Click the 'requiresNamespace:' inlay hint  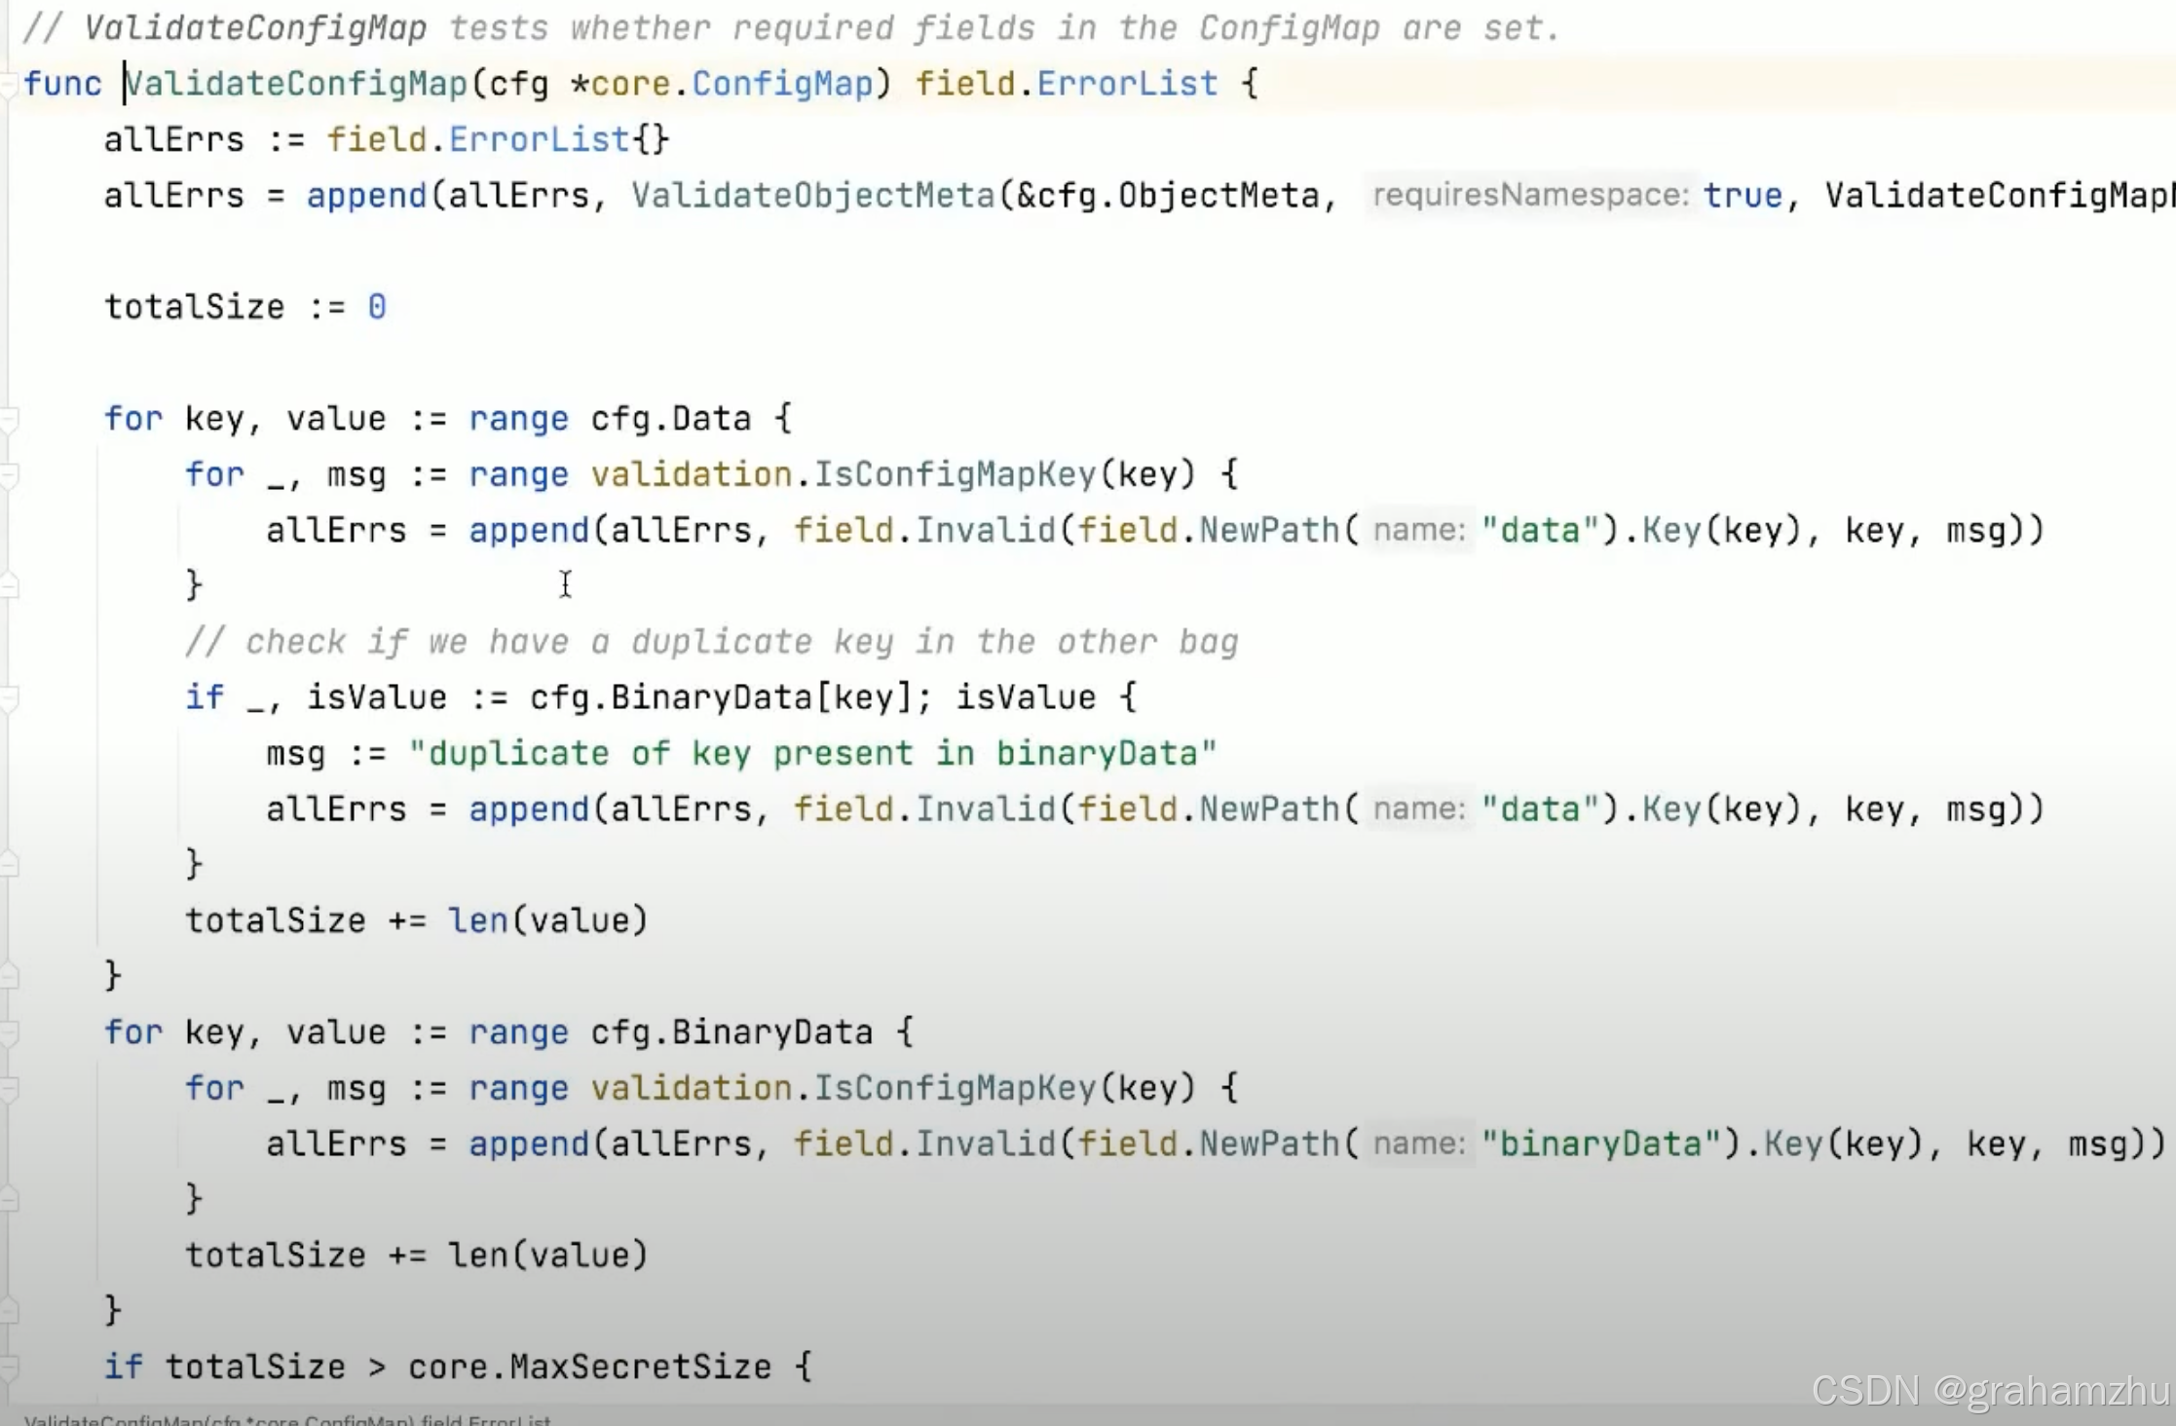click(1529, 196)
